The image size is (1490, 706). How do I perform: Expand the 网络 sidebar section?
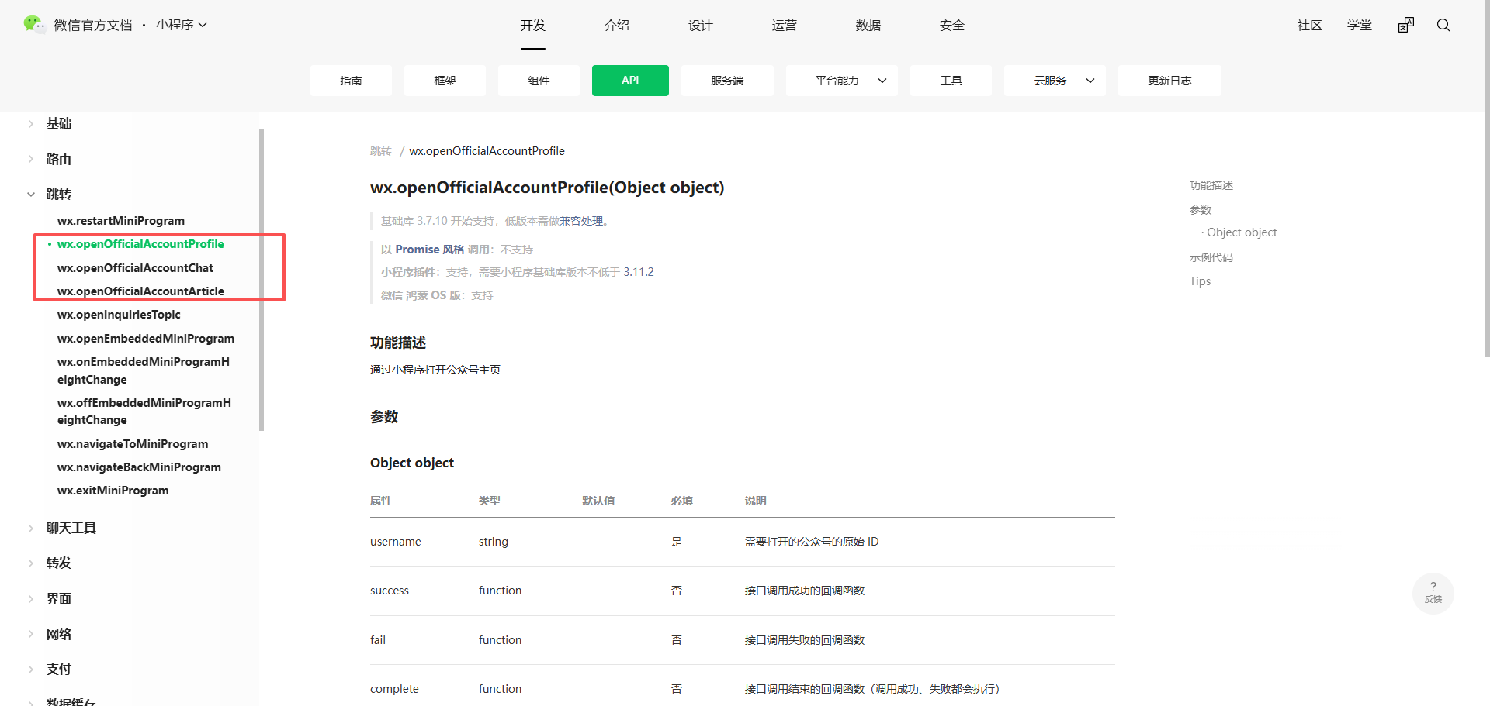(59, 634)
